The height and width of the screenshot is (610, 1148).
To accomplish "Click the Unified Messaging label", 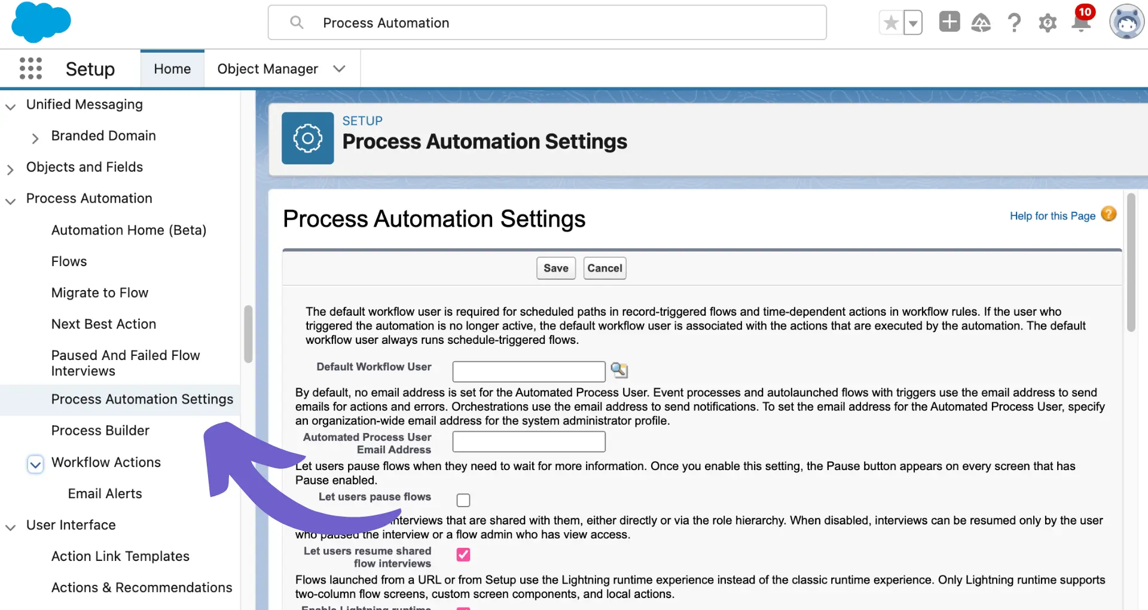I will pos(84,105).
